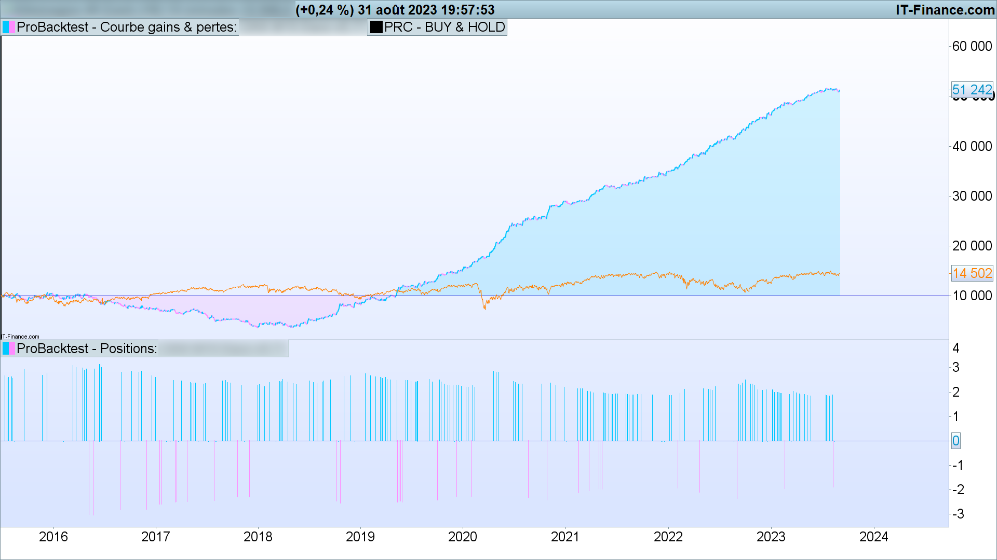
Task: Click the blue 51 242 price tag
Action: coord(972,90)
